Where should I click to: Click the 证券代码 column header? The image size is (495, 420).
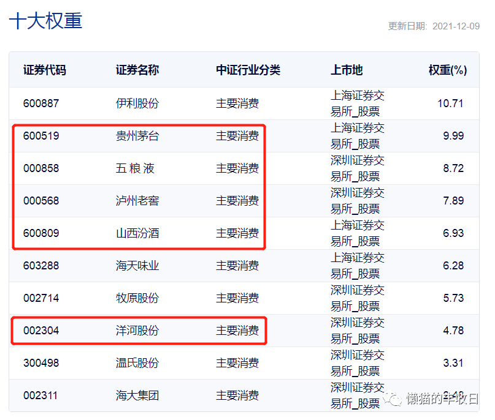click(x=45, y=70)
